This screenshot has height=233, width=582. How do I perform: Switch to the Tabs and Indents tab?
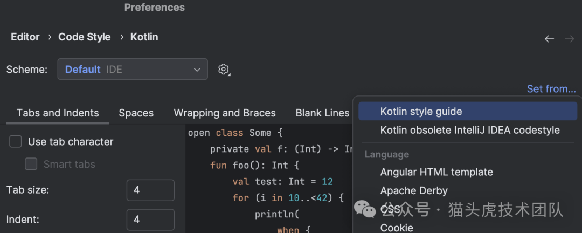58,113
